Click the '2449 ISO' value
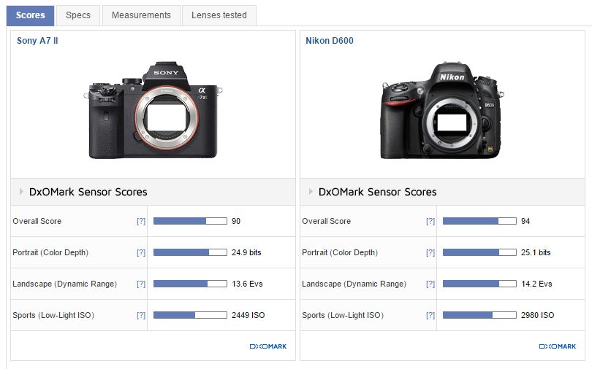 coord(248,315)
